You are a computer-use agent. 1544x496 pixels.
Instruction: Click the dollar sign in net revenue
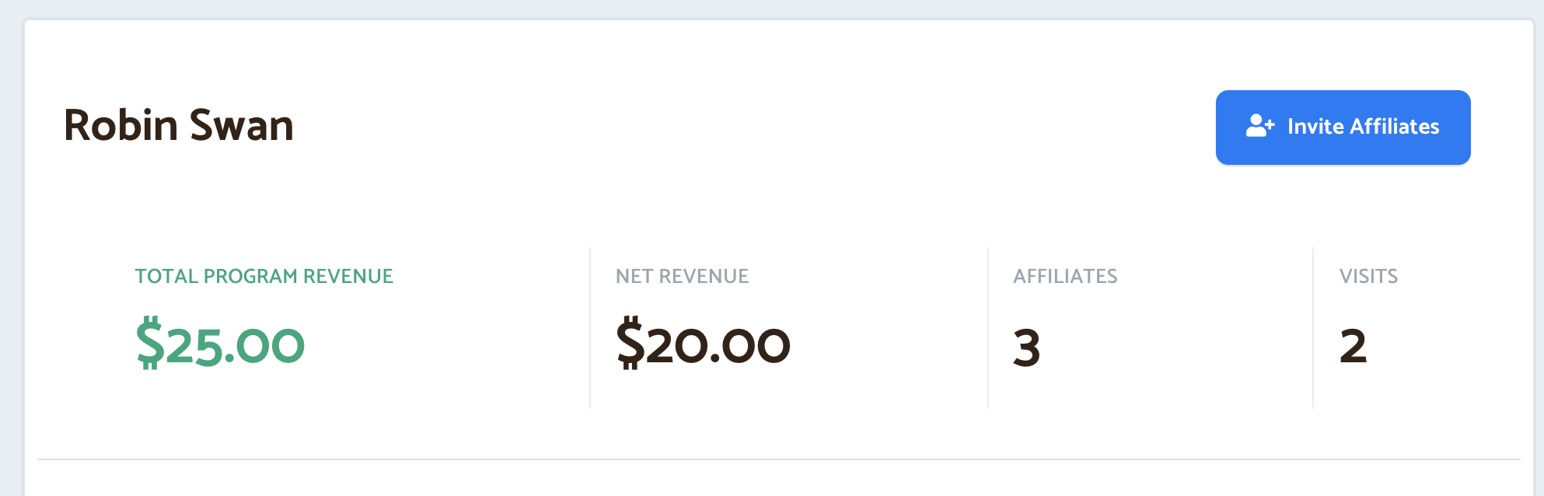(630, 343)
